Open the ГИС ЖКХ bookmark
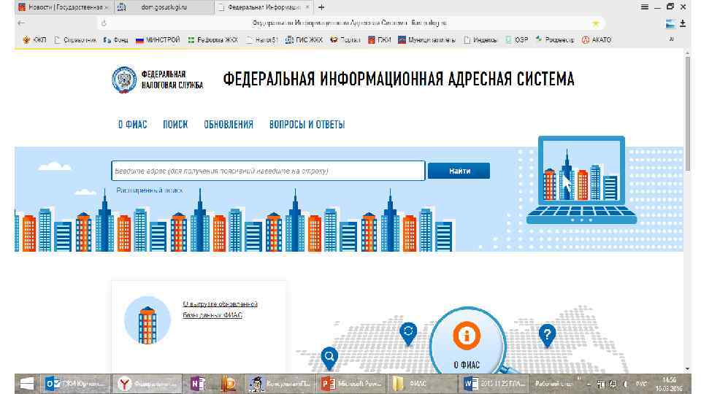Viewport: 701px width, 394px height. click(x=304, y=39)
